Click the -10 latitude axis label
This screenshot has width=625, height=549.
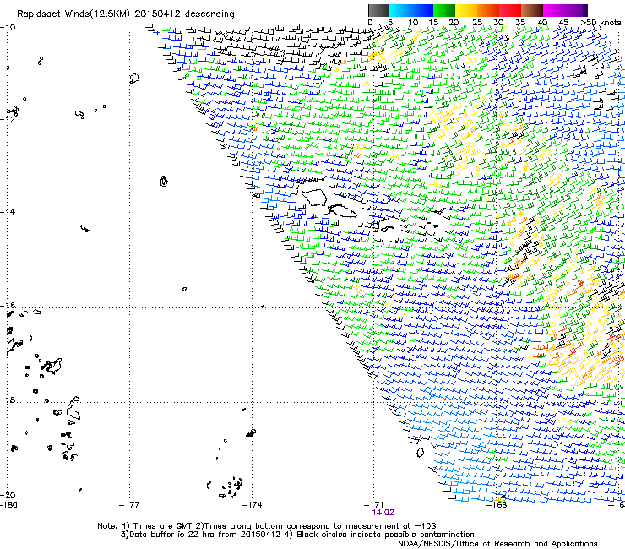click(8, 28)
